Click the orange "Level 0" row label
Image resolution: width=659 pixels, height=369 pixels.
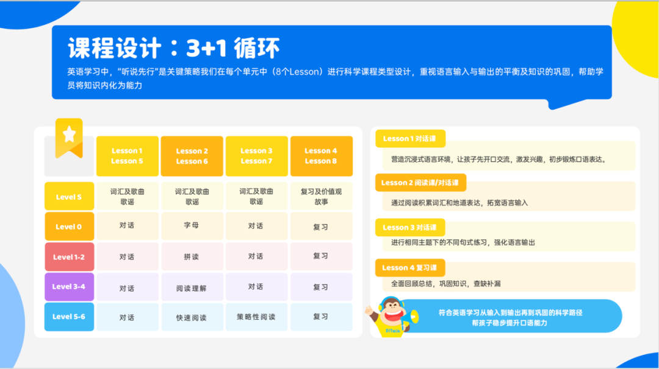(70, 227)
